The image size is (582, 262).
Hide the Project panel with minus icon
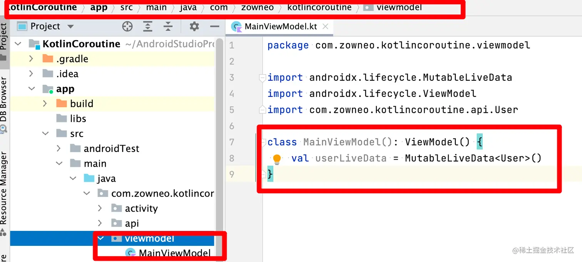(x=214, y=26)
